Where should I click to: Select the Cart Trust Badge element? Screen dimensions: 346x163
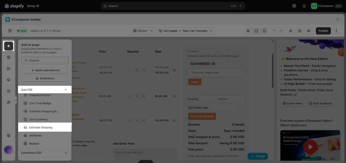pyautogui.click(x=45, y=103)
